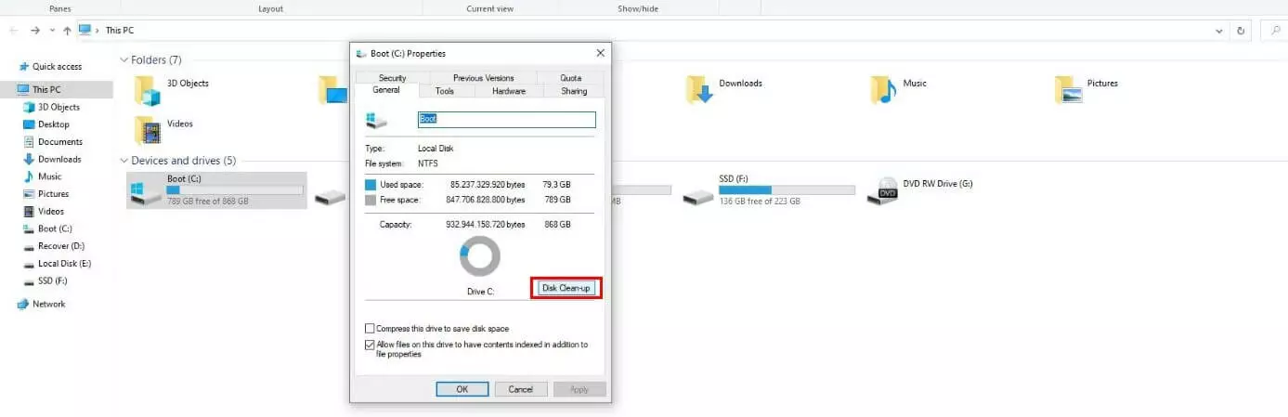Collapse the Devices and drives (5) group
Screen dimensions: 1288x417
124,161
